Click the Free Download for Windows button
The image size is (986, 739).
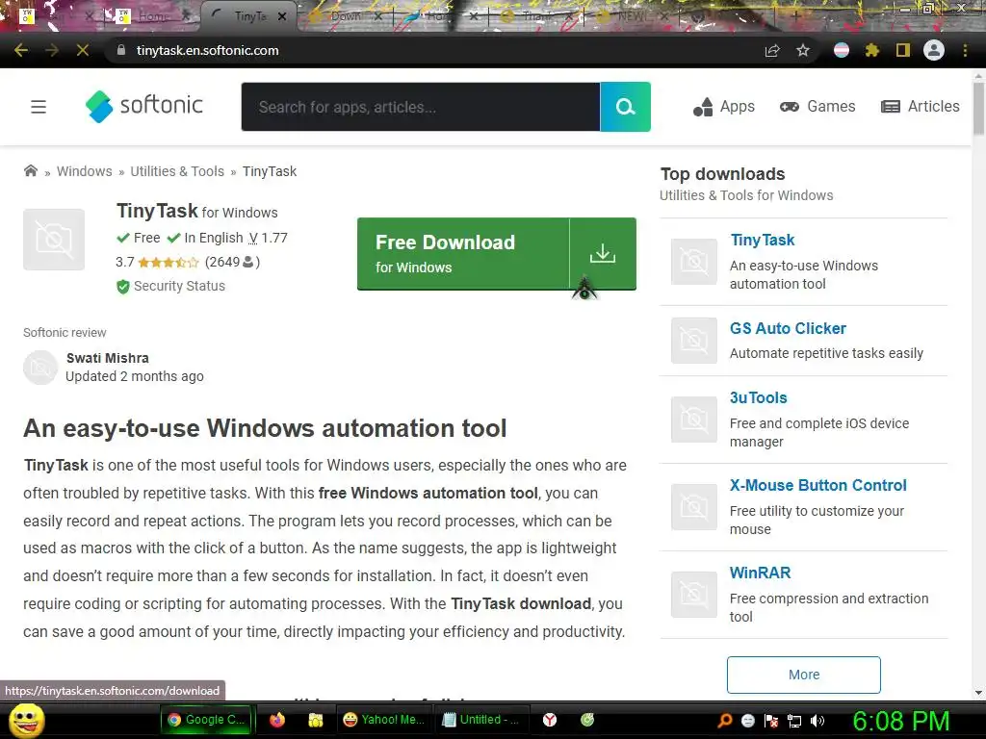497,254
